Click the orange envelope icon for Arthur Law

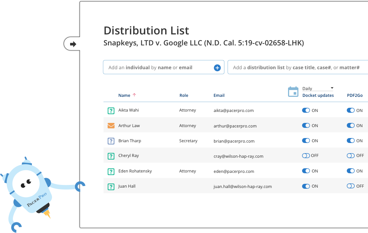pyautogui.click(x=111, y=126)
